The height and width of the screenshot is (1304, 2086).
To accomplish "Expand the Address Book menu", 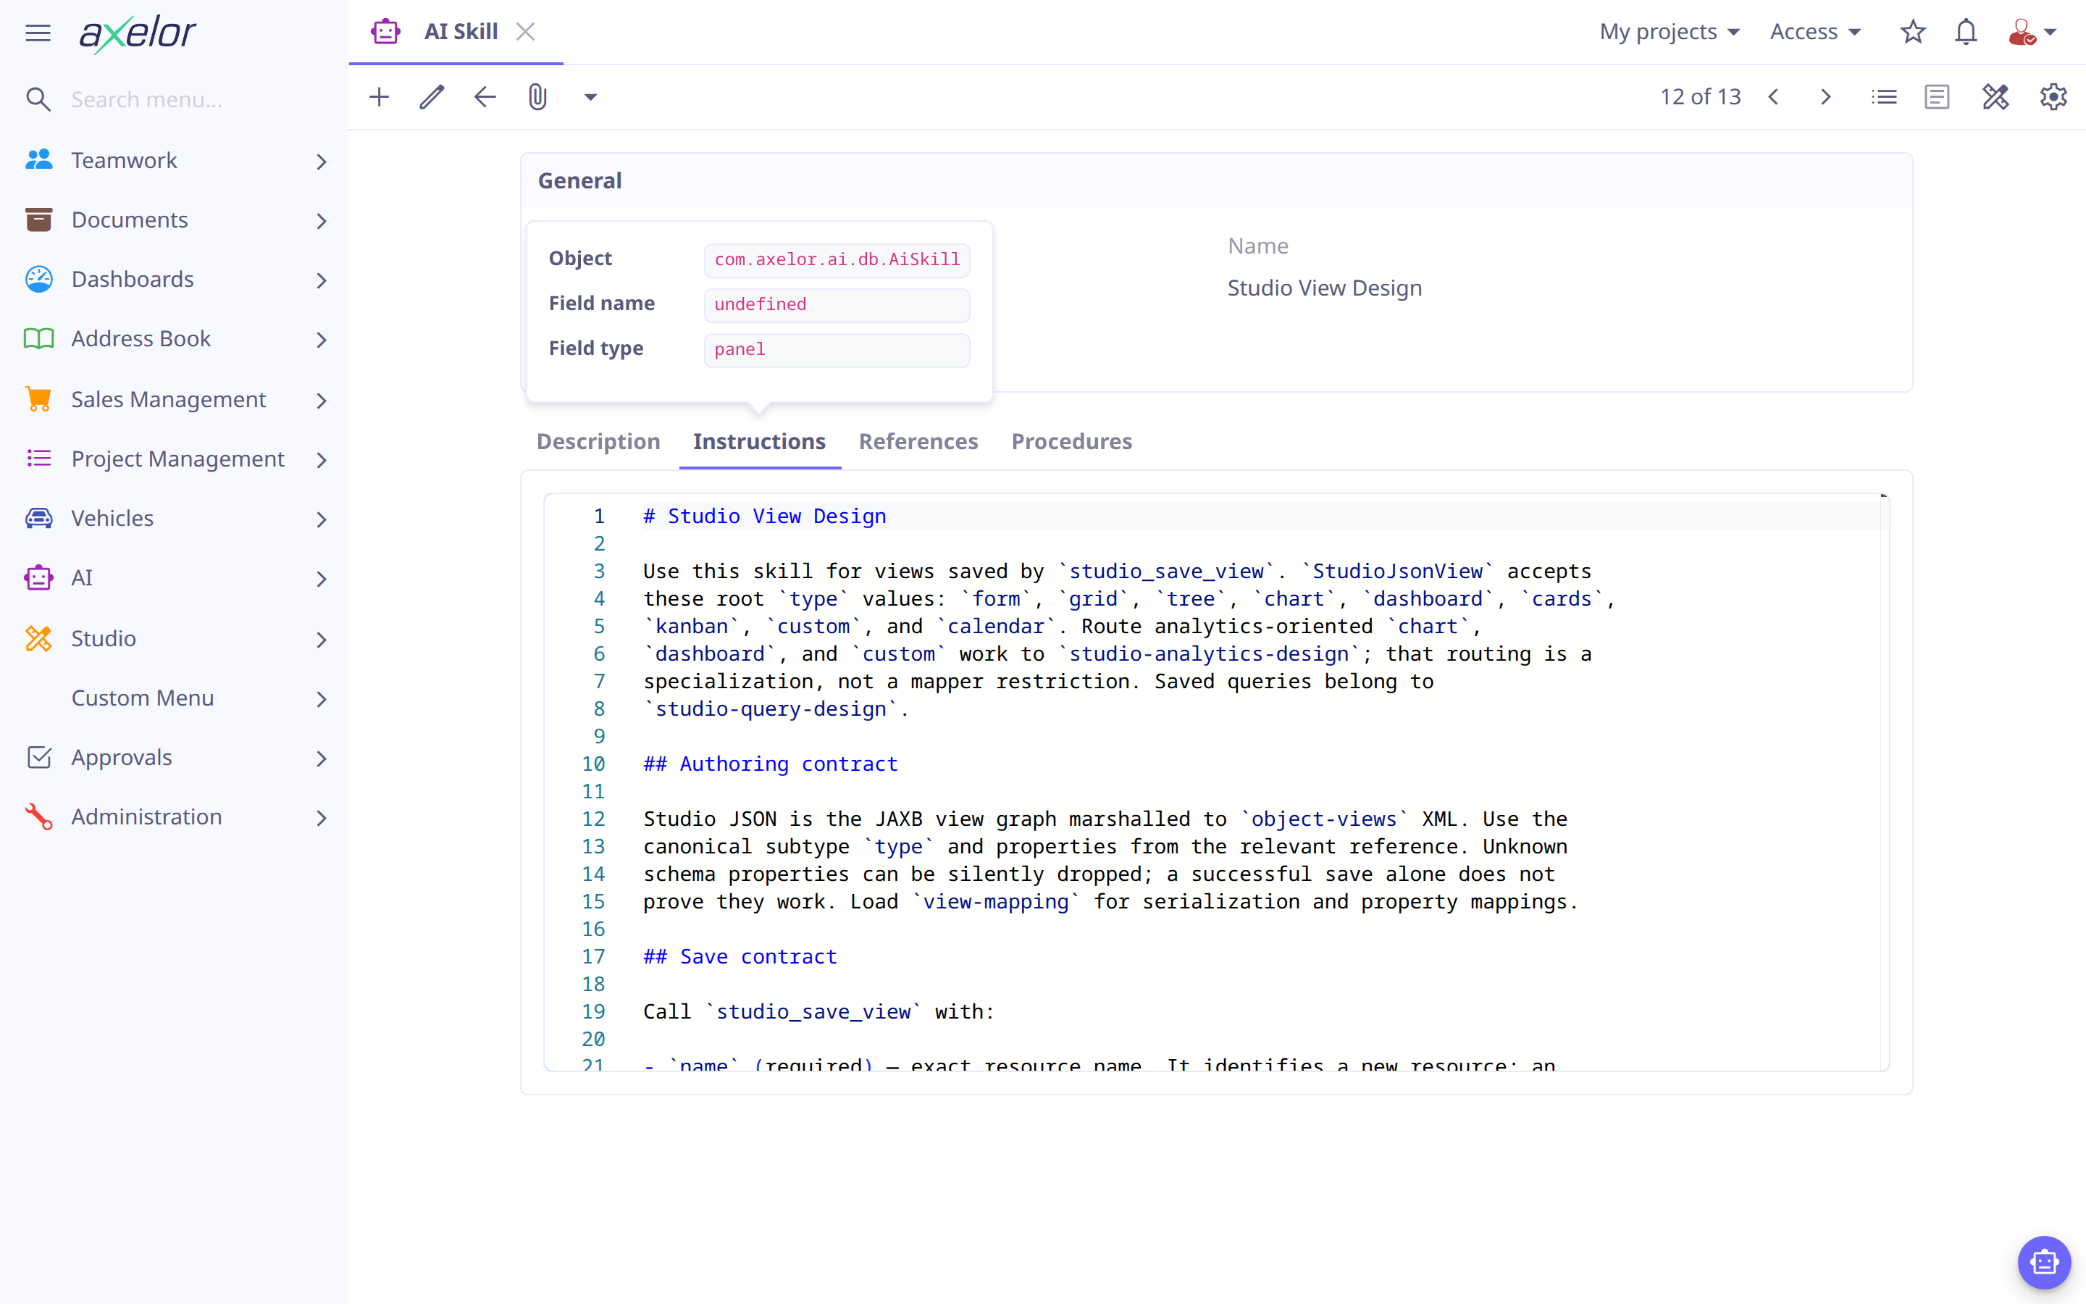I will tap(174, 339).
